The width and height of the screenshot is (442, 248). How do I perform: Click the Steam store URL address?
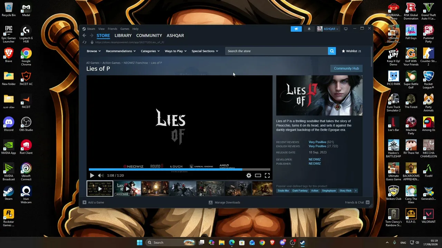coord(129,42)
